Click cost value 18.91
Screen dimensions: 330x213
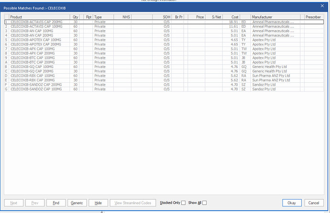pyautogui.click(x=233, y=22)
